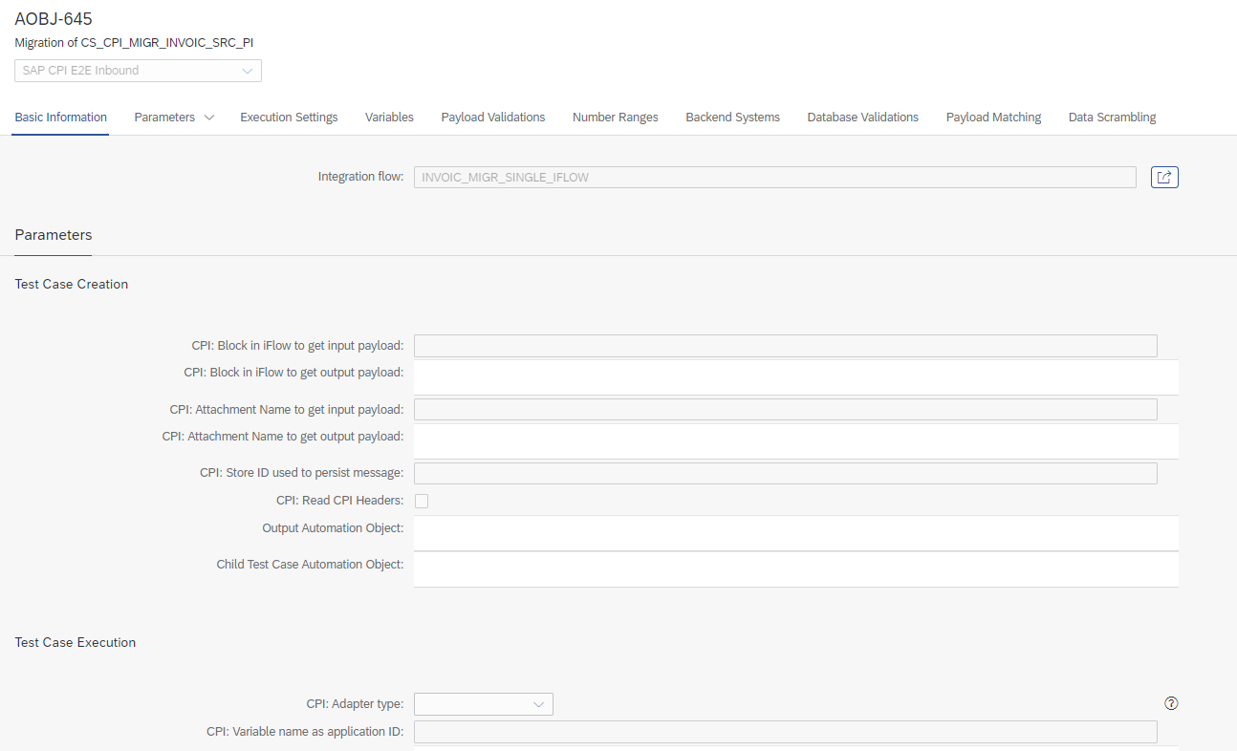This screenshot has height=751, width=1237.
Task: Click the help question mark icon
Action: tap(1171, 703)
